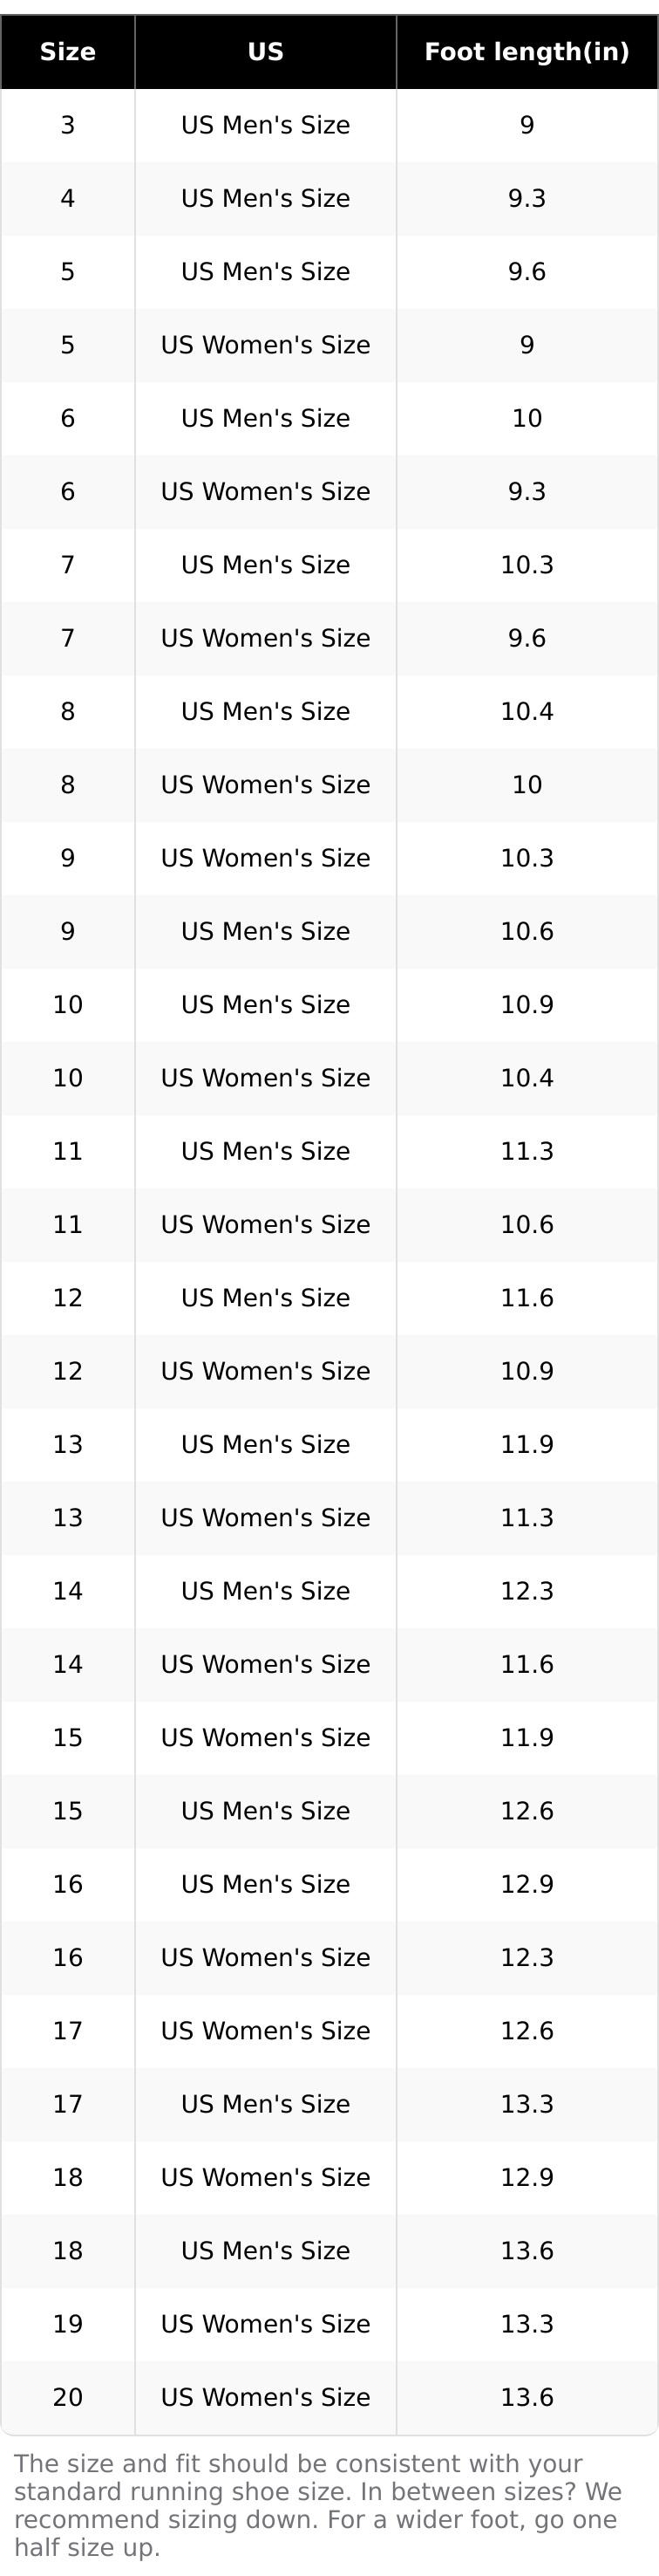The width and height of the screenshot is (659, 2576).
Task: Select US Men's Size cell for size 18
Action: (x=266, y=2250)
